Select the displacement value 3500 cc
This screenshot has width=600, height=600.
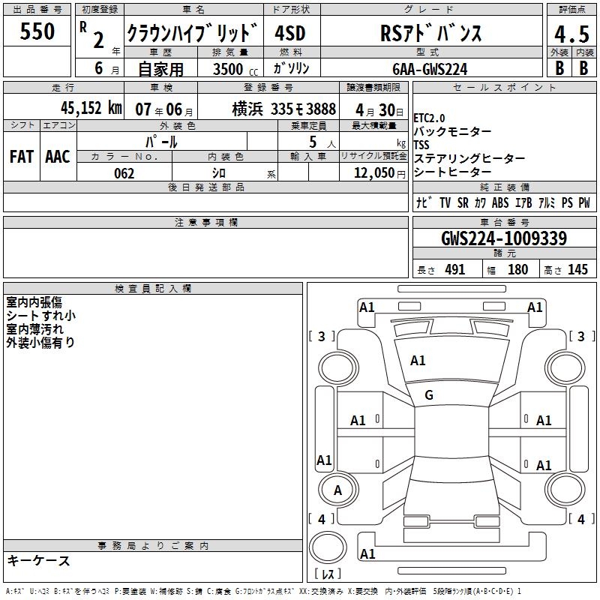235,69
